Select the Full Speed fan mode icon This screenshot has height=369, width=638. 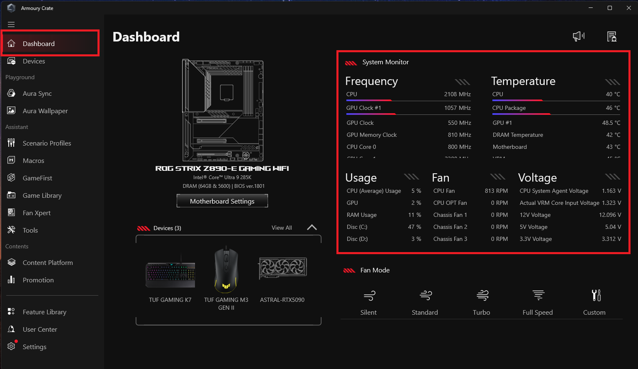click(x=538, y=296)
